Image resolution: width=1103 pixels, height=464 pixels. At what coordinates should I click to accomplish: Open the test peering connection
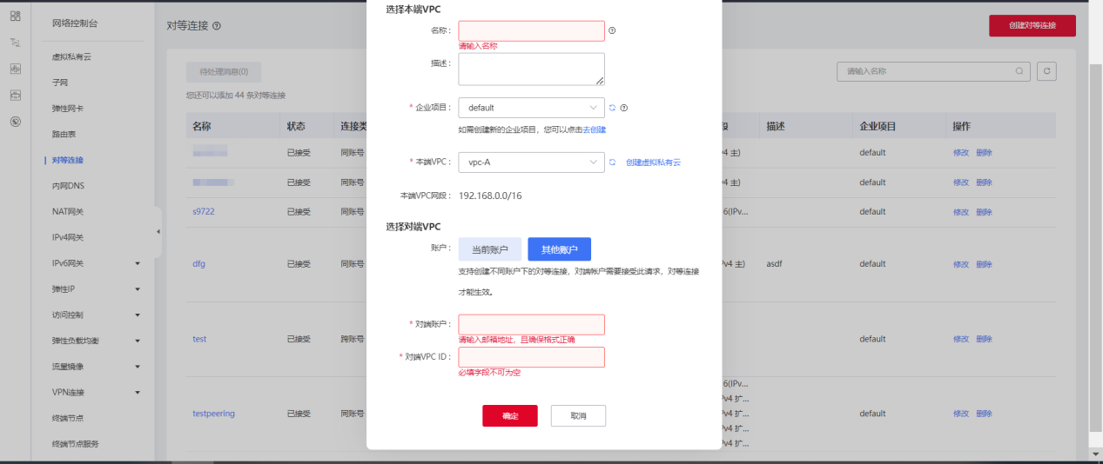pos(199,339)
